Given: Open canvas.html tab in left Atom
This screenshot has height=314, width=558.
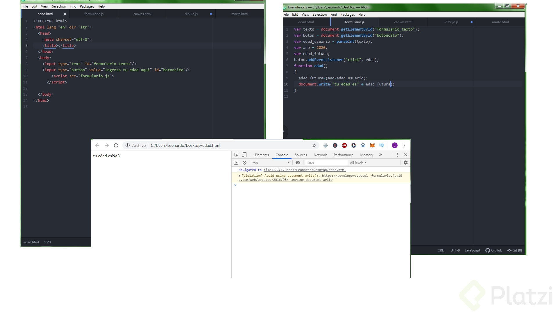Looking at the screenshot, I should pos(142,14).
